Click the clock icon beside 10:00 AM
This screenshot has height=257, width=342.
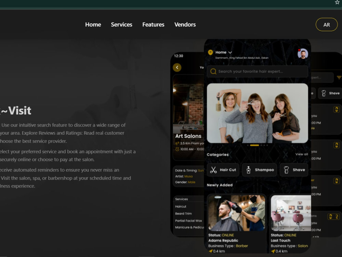click(177, 149)
